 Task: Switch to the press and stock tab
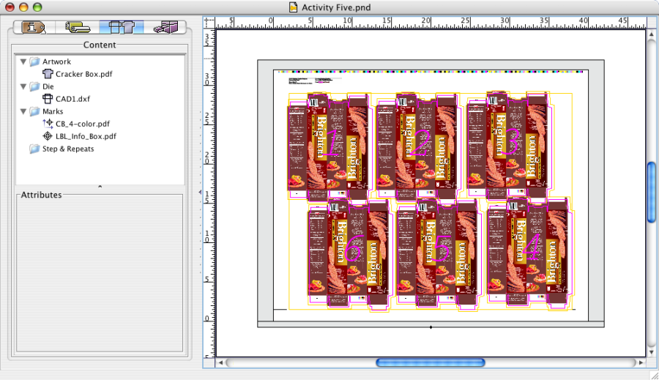pyautogui.click(x=78, y=28)
